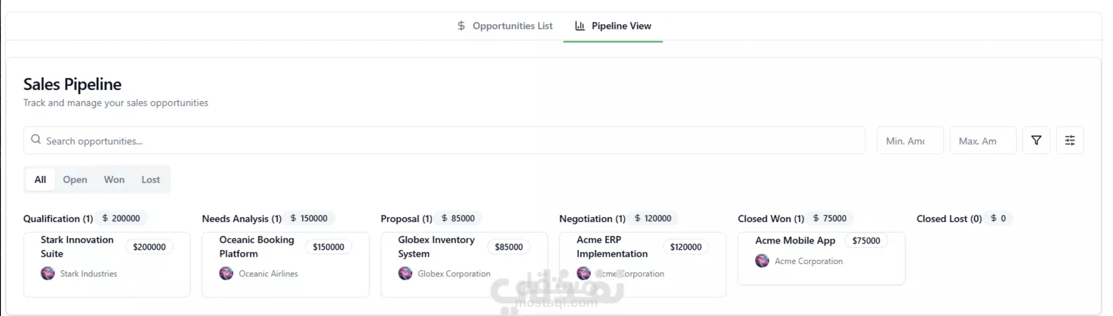Click Globex Corporation avatar icon
This screenshot has height=316, width=1113.
click(x=405, y=273)
